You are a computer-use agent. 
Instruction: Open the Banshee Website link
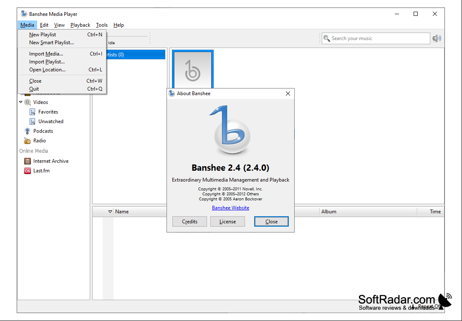pyautogui.click(x=230, y=208)
